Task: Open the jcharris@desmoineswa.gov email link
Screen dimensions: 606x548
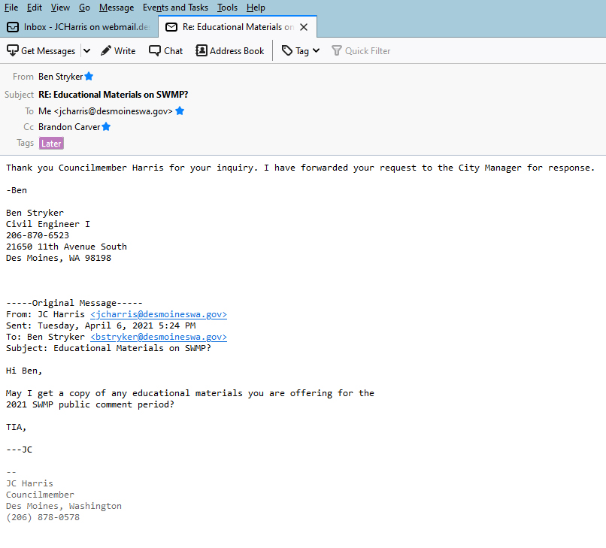Action: [159, 314]
